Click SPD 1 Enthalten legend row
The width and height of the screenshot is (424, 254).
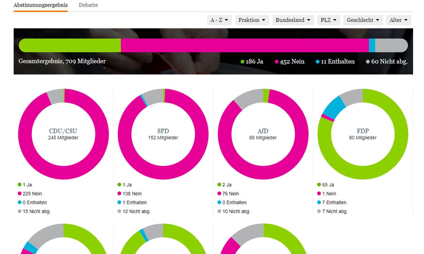pos(132,202)
